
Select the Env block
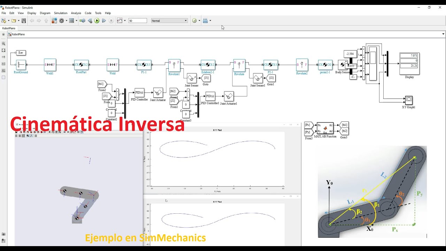(21, 53)
